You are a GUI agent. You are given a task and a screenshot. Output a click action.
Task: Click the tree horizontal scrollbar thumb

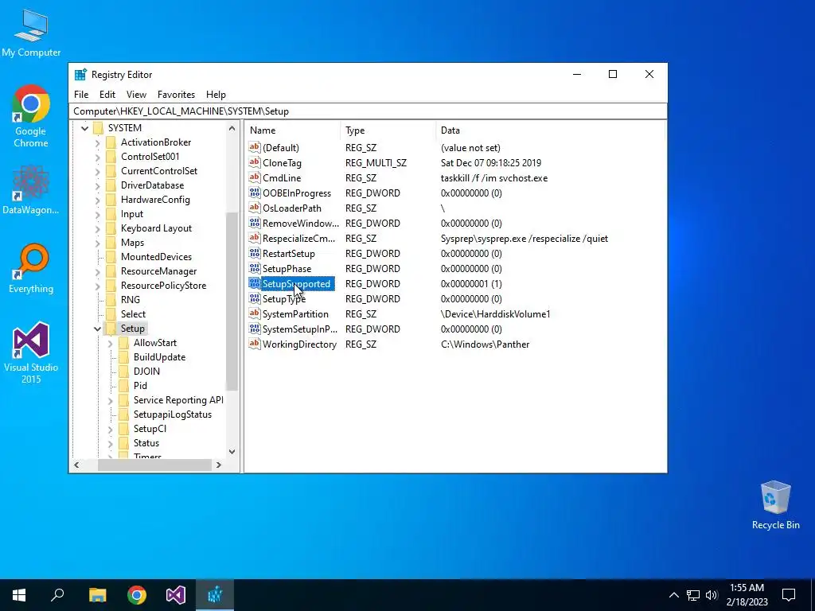154,465
